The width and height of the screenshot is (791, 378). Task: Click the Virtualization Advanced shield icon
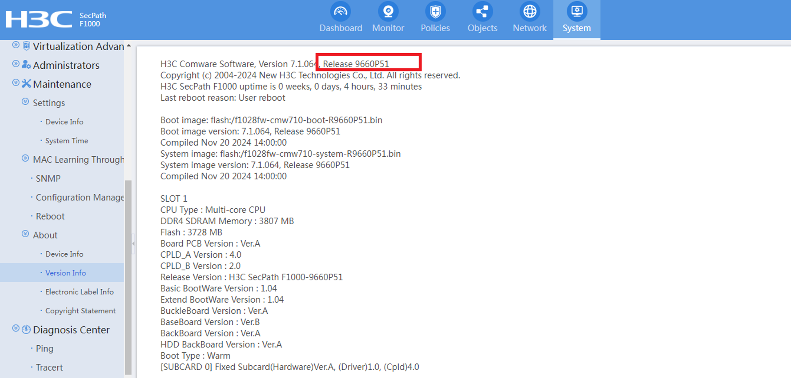click(26, 46)
